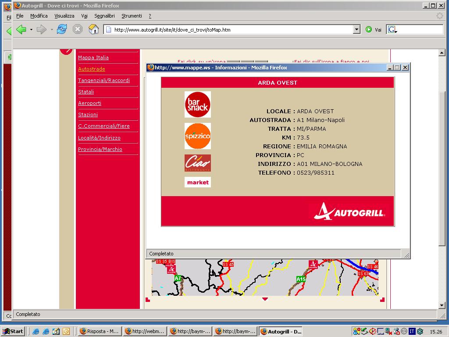Image resolution: width=449 pixels, height=337 pixels.
Task: Click the A7 green highway marker on map
Action: 178,278
